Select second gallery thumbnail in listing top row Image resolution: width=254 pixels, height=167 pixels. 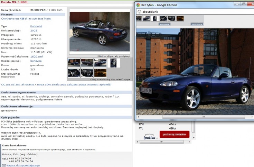pyautogui.click(x=87, y=63)
